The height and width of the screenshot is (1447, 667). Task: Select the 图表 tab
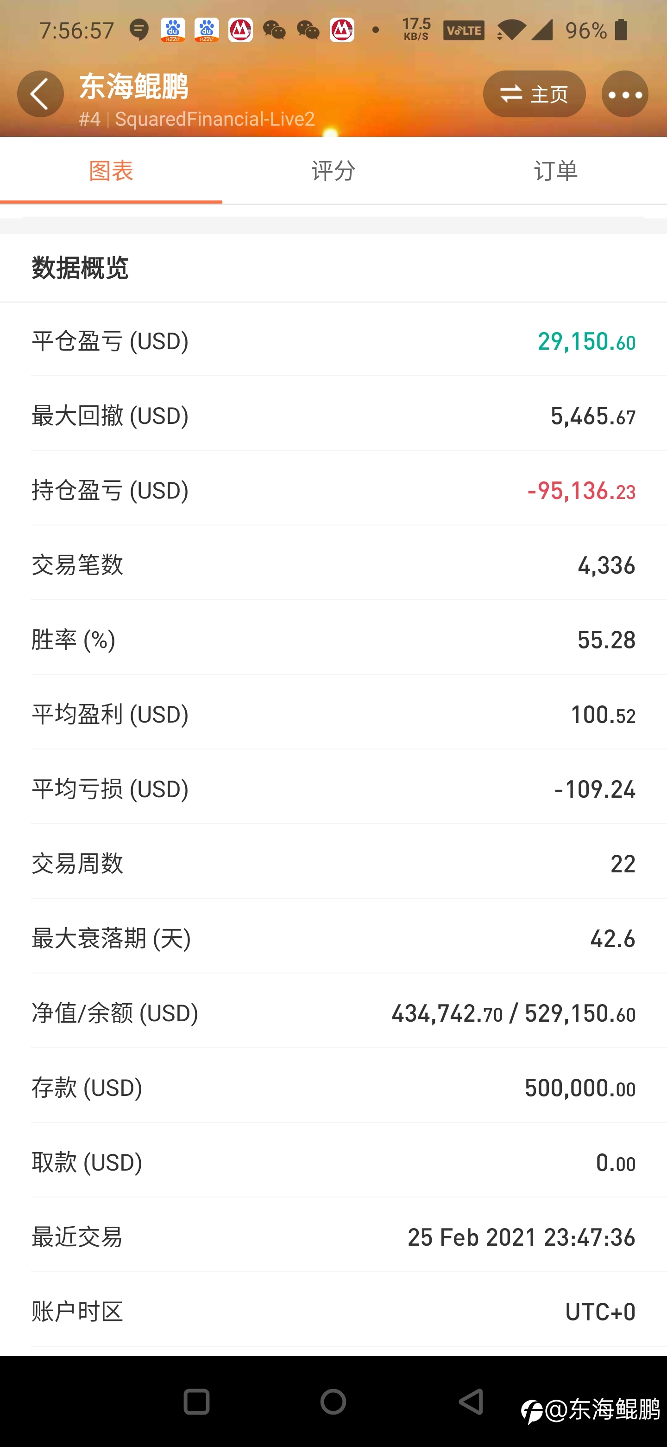111,170
